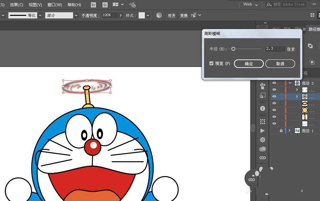This screenshot has width=320, height=201.
Task: Click the 确定 button
Action: [x=249, y=64]
